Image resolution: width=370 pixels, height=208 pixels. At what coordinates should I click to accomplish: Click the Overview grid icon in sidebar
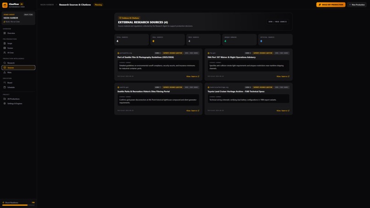(5, 33)
